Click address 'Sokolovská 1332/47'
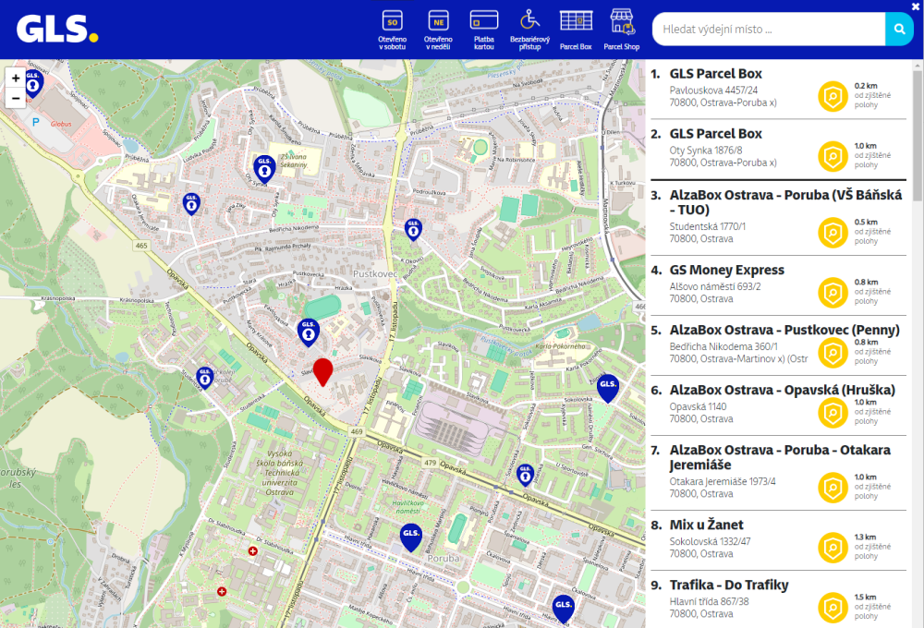Screen dimensions: 924x628 click(710, 541)
